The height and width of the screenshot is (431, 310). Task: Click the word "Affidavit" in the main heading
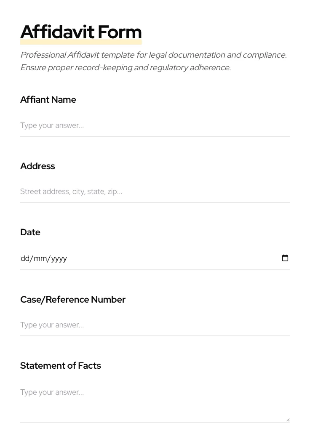pyautogui.click(x=57, y=32)
